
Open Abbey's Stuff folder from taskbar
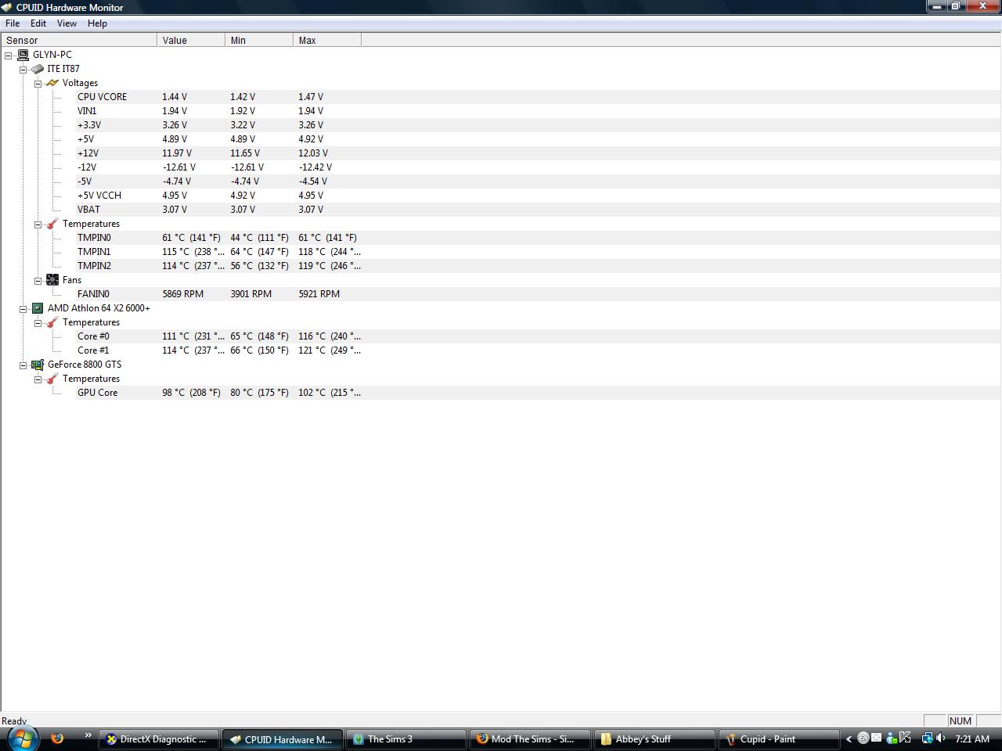pos(653,738)
